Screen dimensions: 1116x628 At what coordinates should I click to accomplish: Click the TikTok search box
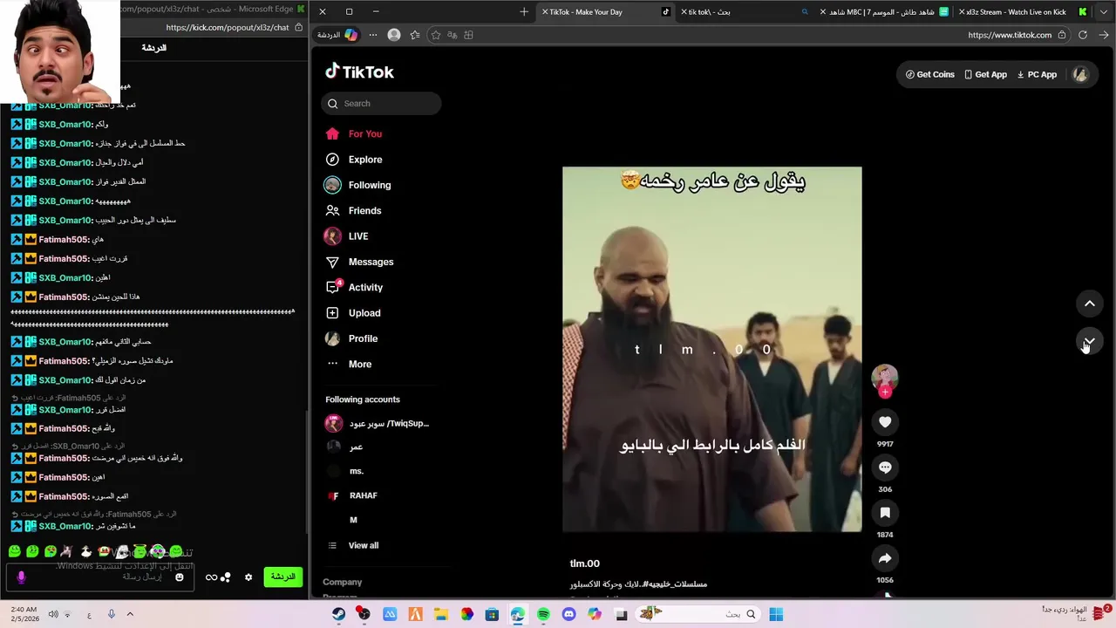(381, 104)
